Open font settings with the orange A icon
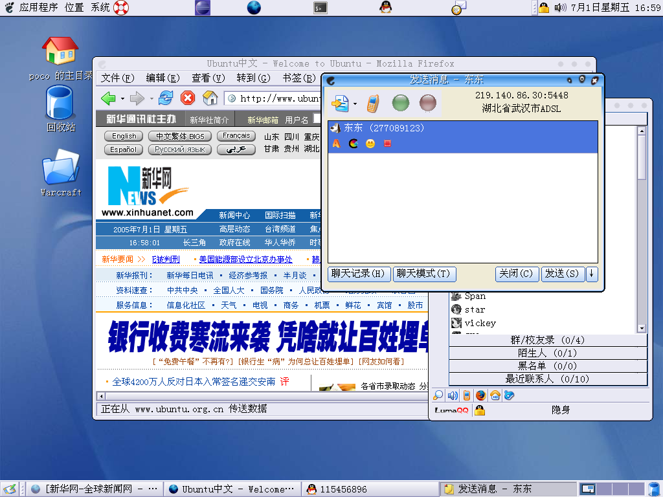 pyautogui.click(x=336, y=143)
